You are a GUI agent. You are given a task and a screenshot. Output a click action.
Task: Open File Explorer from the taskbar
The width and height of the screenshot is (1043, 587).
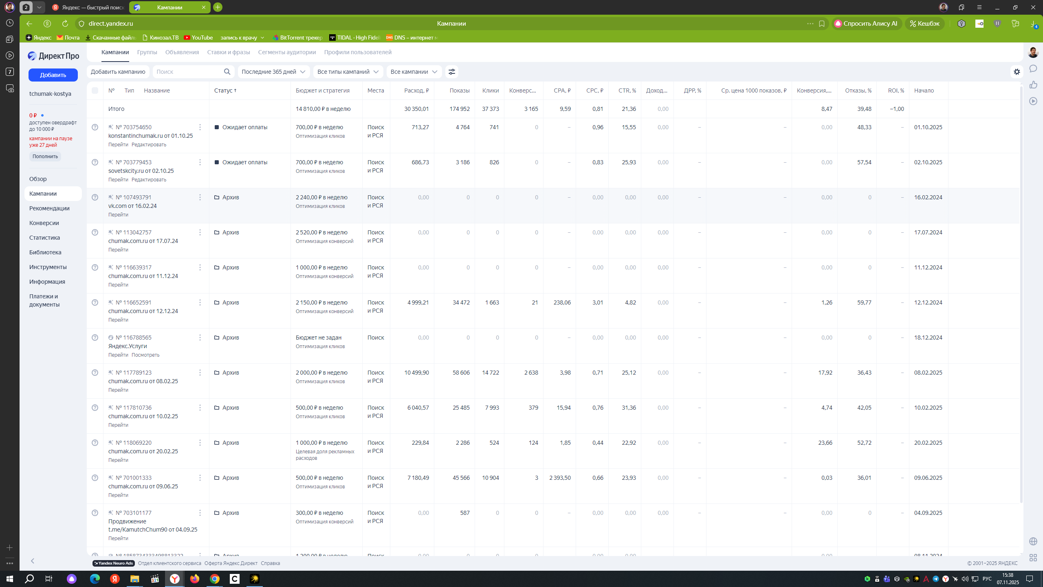point(134,579)
